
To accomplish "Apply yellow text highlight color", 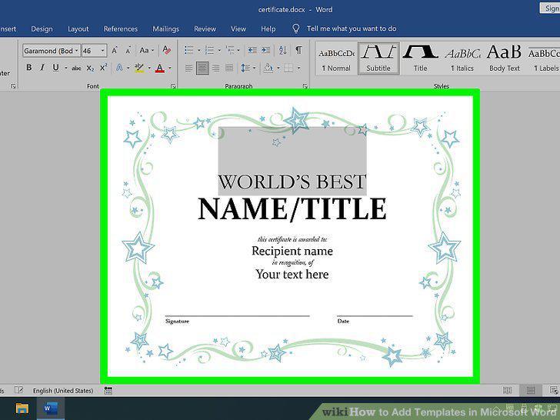I will pyautogui.click(x=140, y=68).
